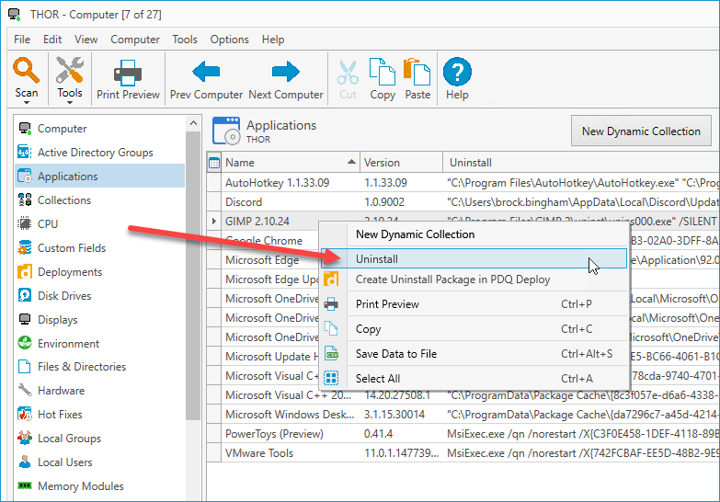Open Local Users sidebar item

(x=99, y=462)
